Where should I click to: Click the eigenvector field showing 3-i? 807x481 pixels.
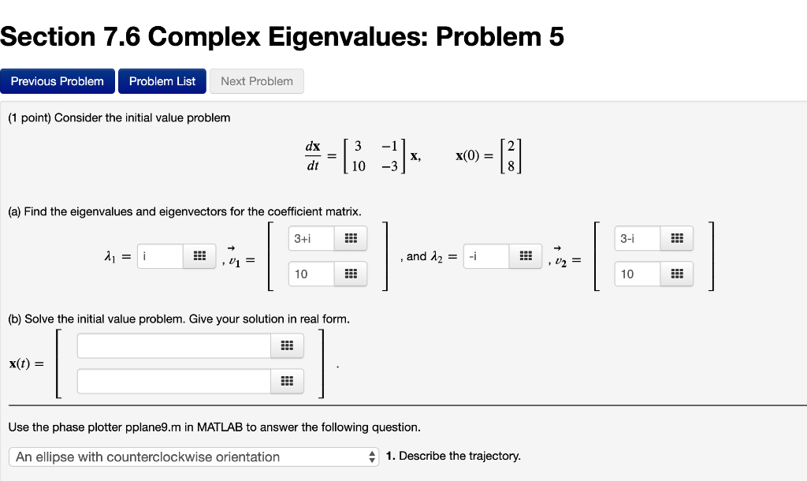click(637, 238)
